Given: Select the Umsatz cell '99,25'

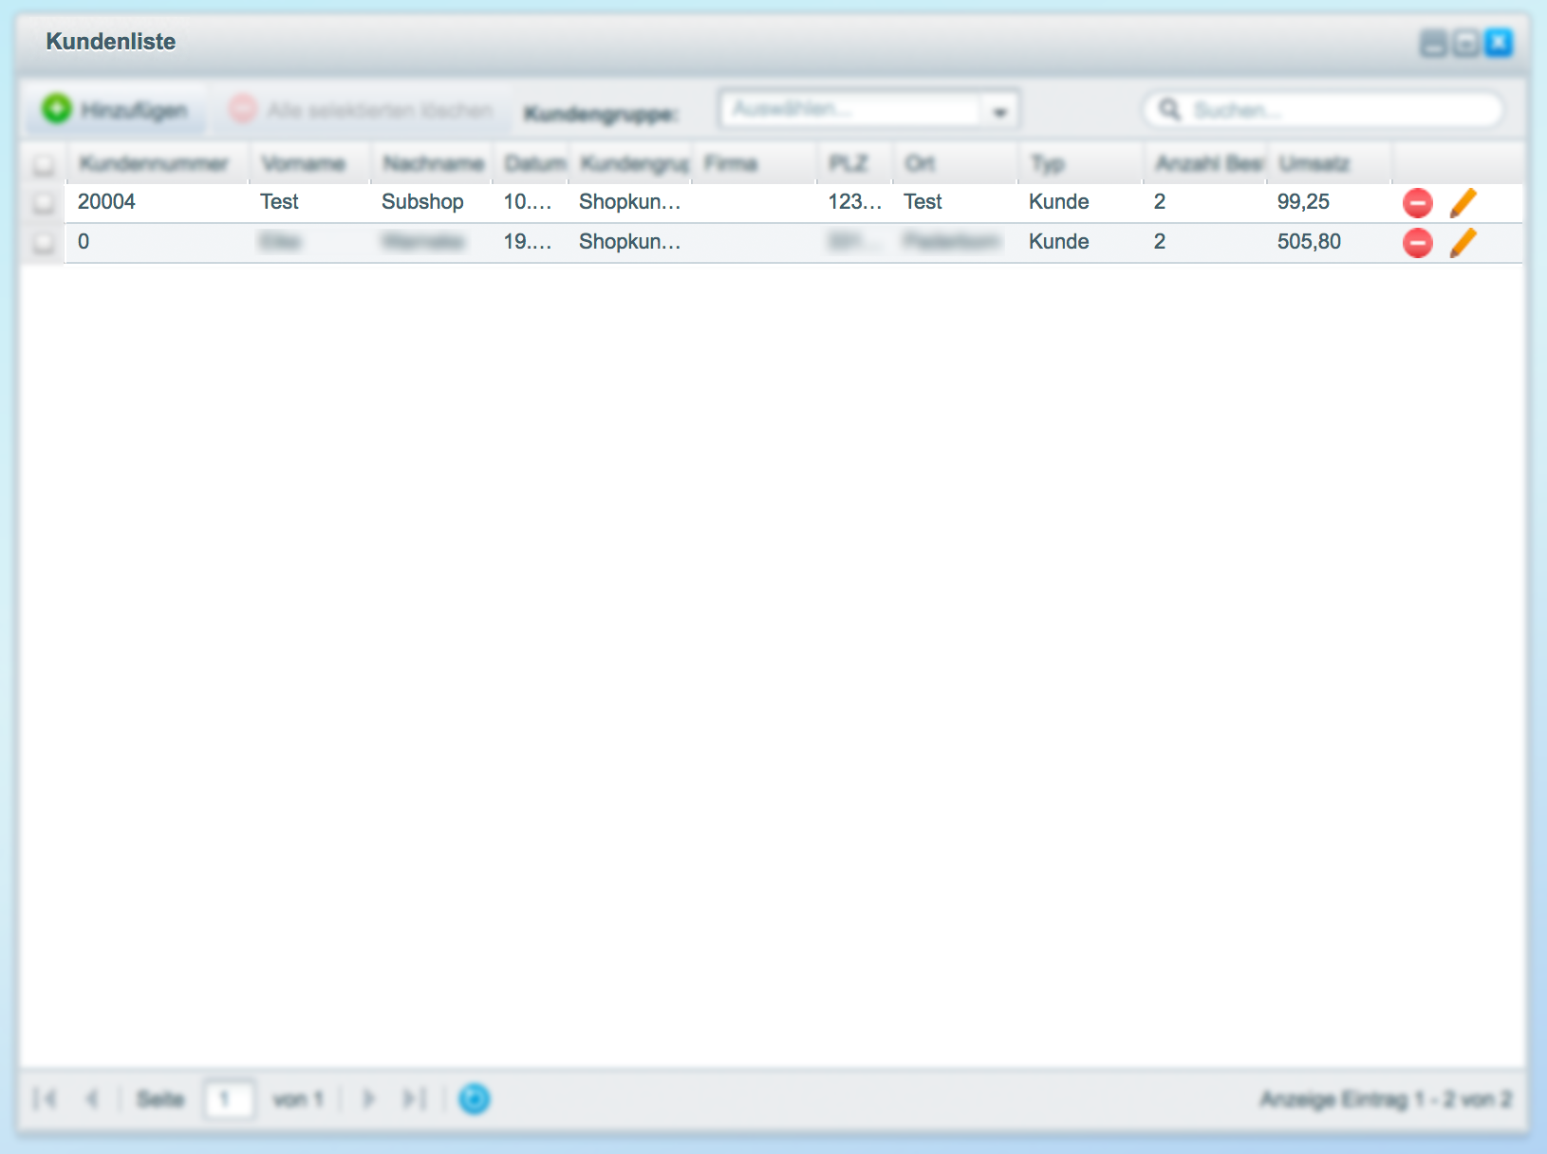Looking at the screenshot, I should point(1303,201).
